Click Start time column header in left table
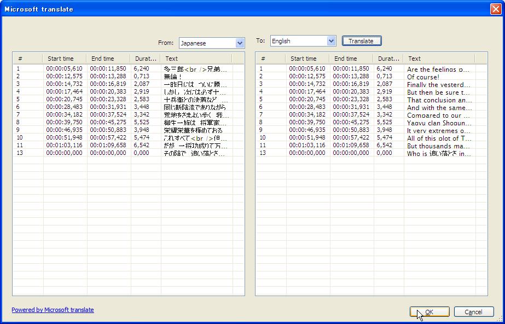 [x=65, y=59]
